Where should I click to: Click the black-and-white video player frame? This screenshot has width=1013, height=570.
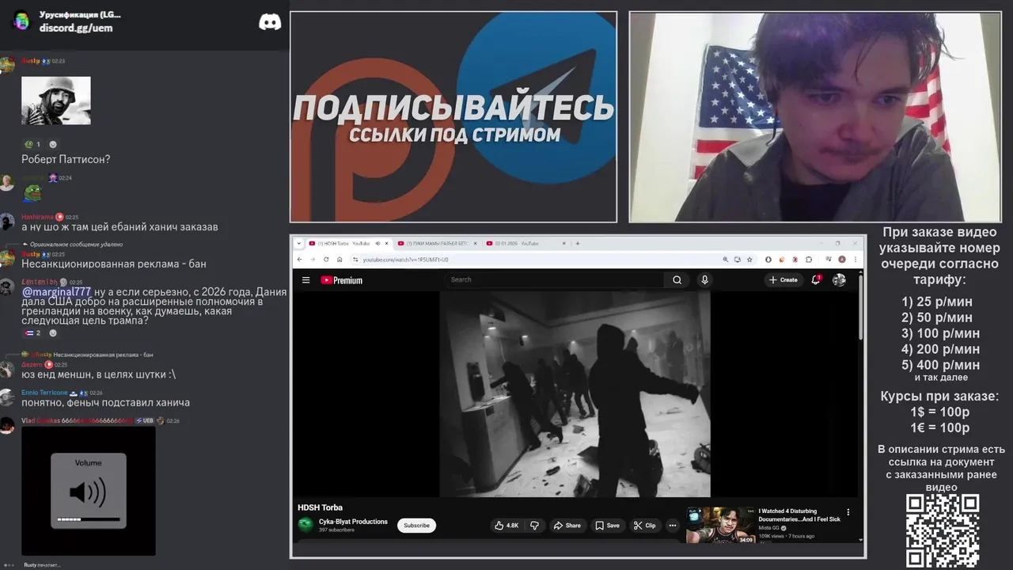point(575,394)
